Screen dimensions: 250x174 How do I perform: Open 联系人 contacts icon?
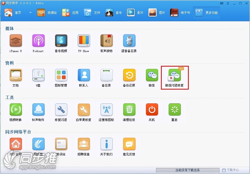84,75
